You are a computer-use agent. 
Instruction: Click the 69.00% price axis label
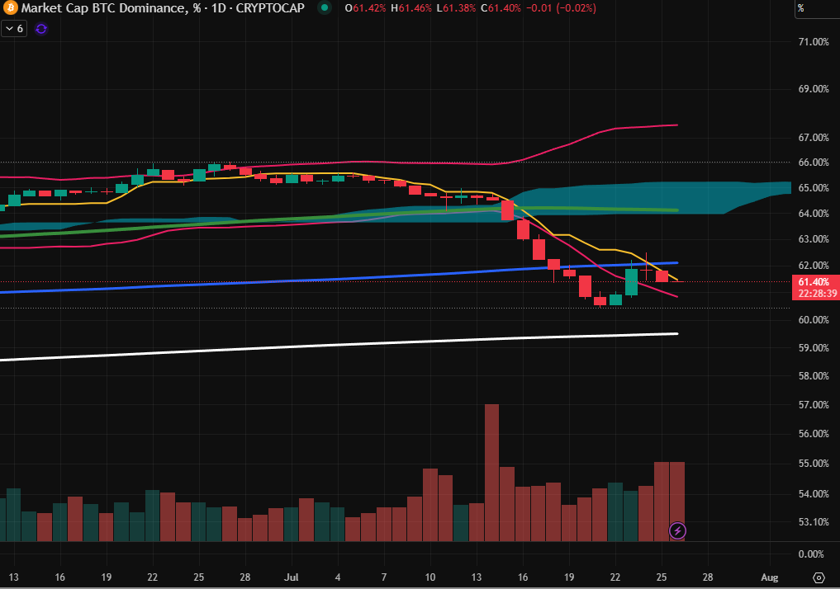[814, 89]
